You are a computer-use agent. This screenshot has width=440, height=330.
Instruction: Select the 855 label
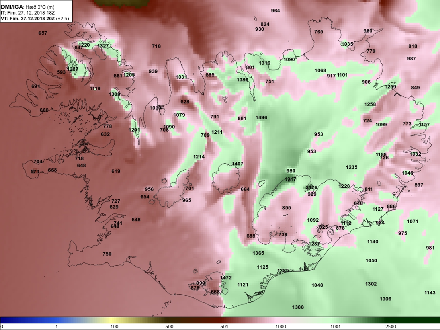(x=286, y=208)
